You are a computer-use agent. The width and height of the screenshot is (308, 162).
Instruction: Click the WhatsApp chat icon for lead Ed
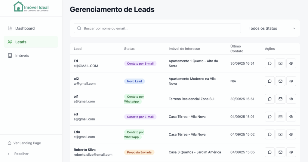point(269,63)
